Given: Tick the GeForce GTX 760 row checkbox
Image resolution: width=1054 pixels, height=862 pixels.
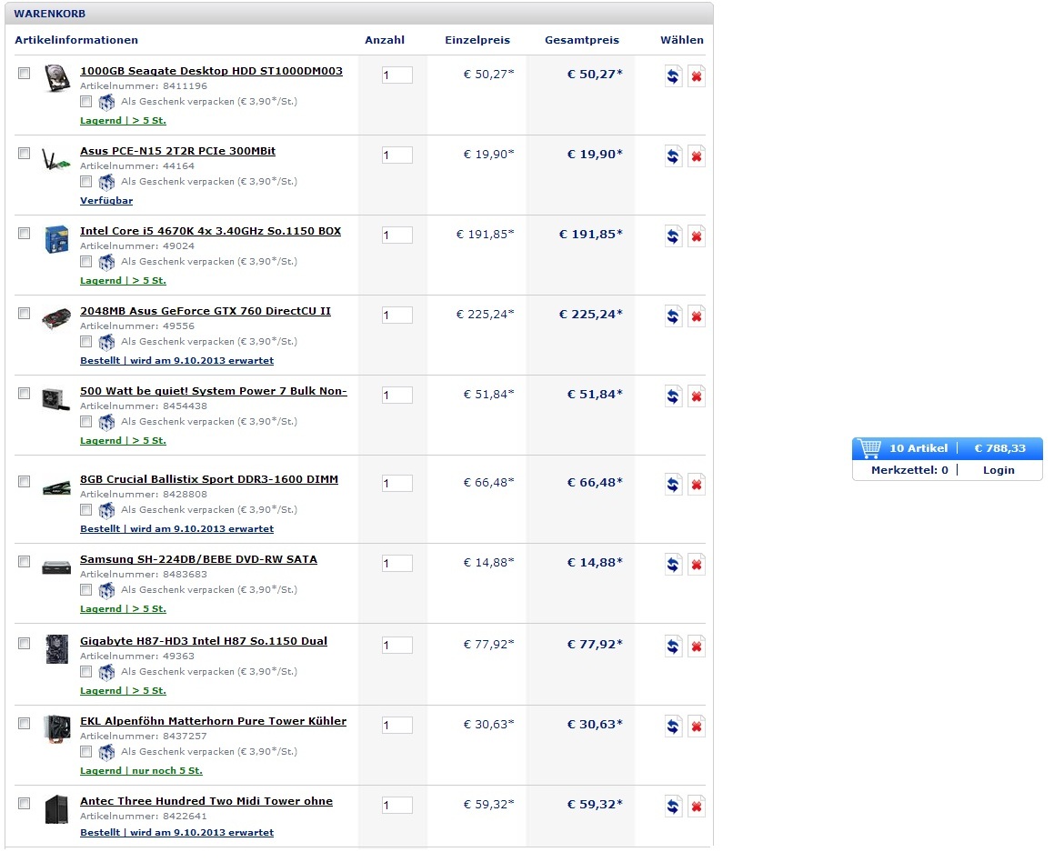Looking at the screenshot, I should 25,313.
